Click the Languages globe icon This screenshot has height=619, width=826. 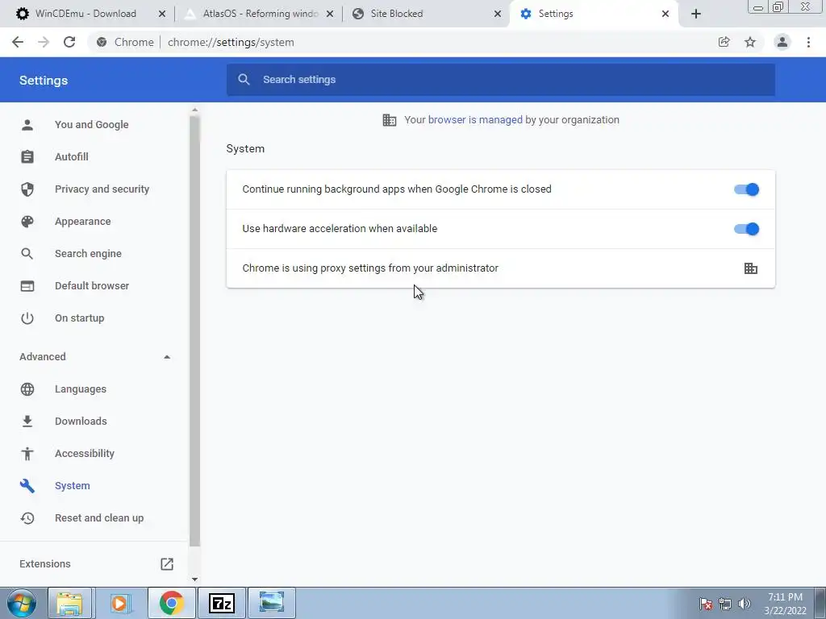[x=27, y=389]
